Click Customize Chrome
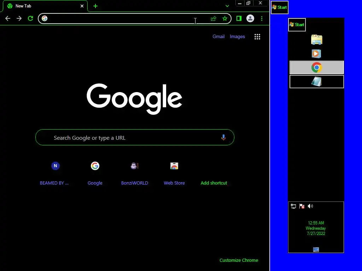The image size is (362, 271). pos(239,260)
